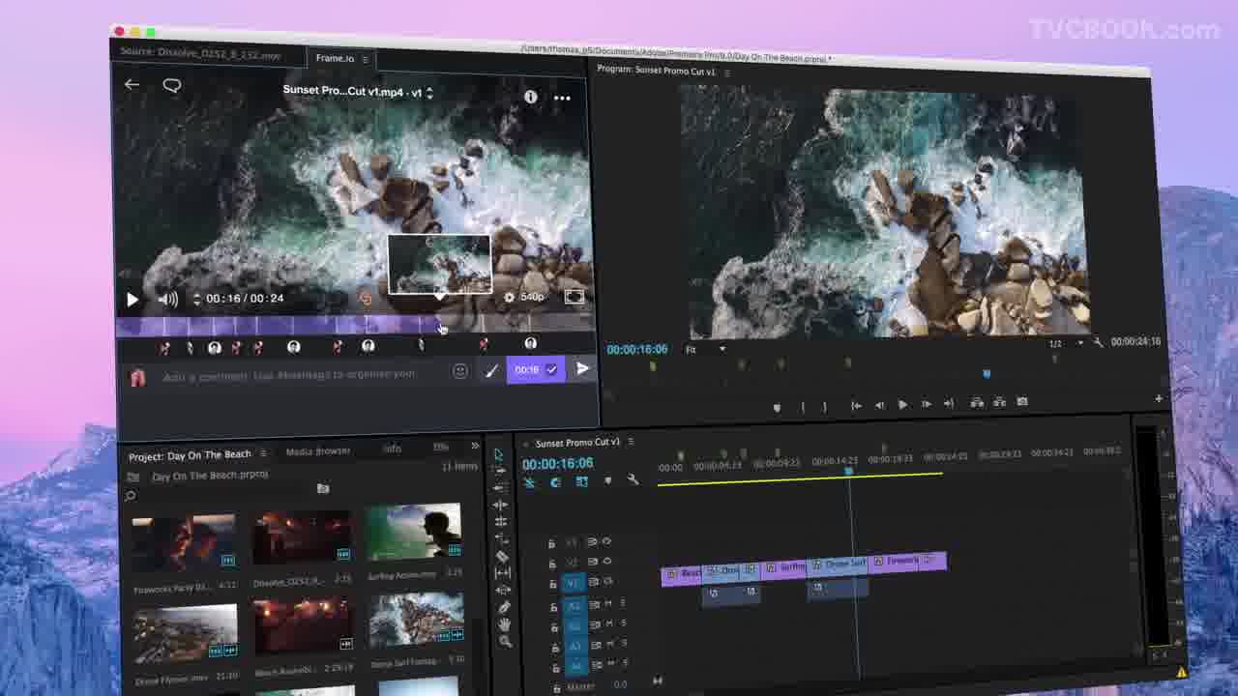Viewport: 1238px width, 696px height.
Task: Select the Selection tool arrow
Action: [x=499, y=454]
